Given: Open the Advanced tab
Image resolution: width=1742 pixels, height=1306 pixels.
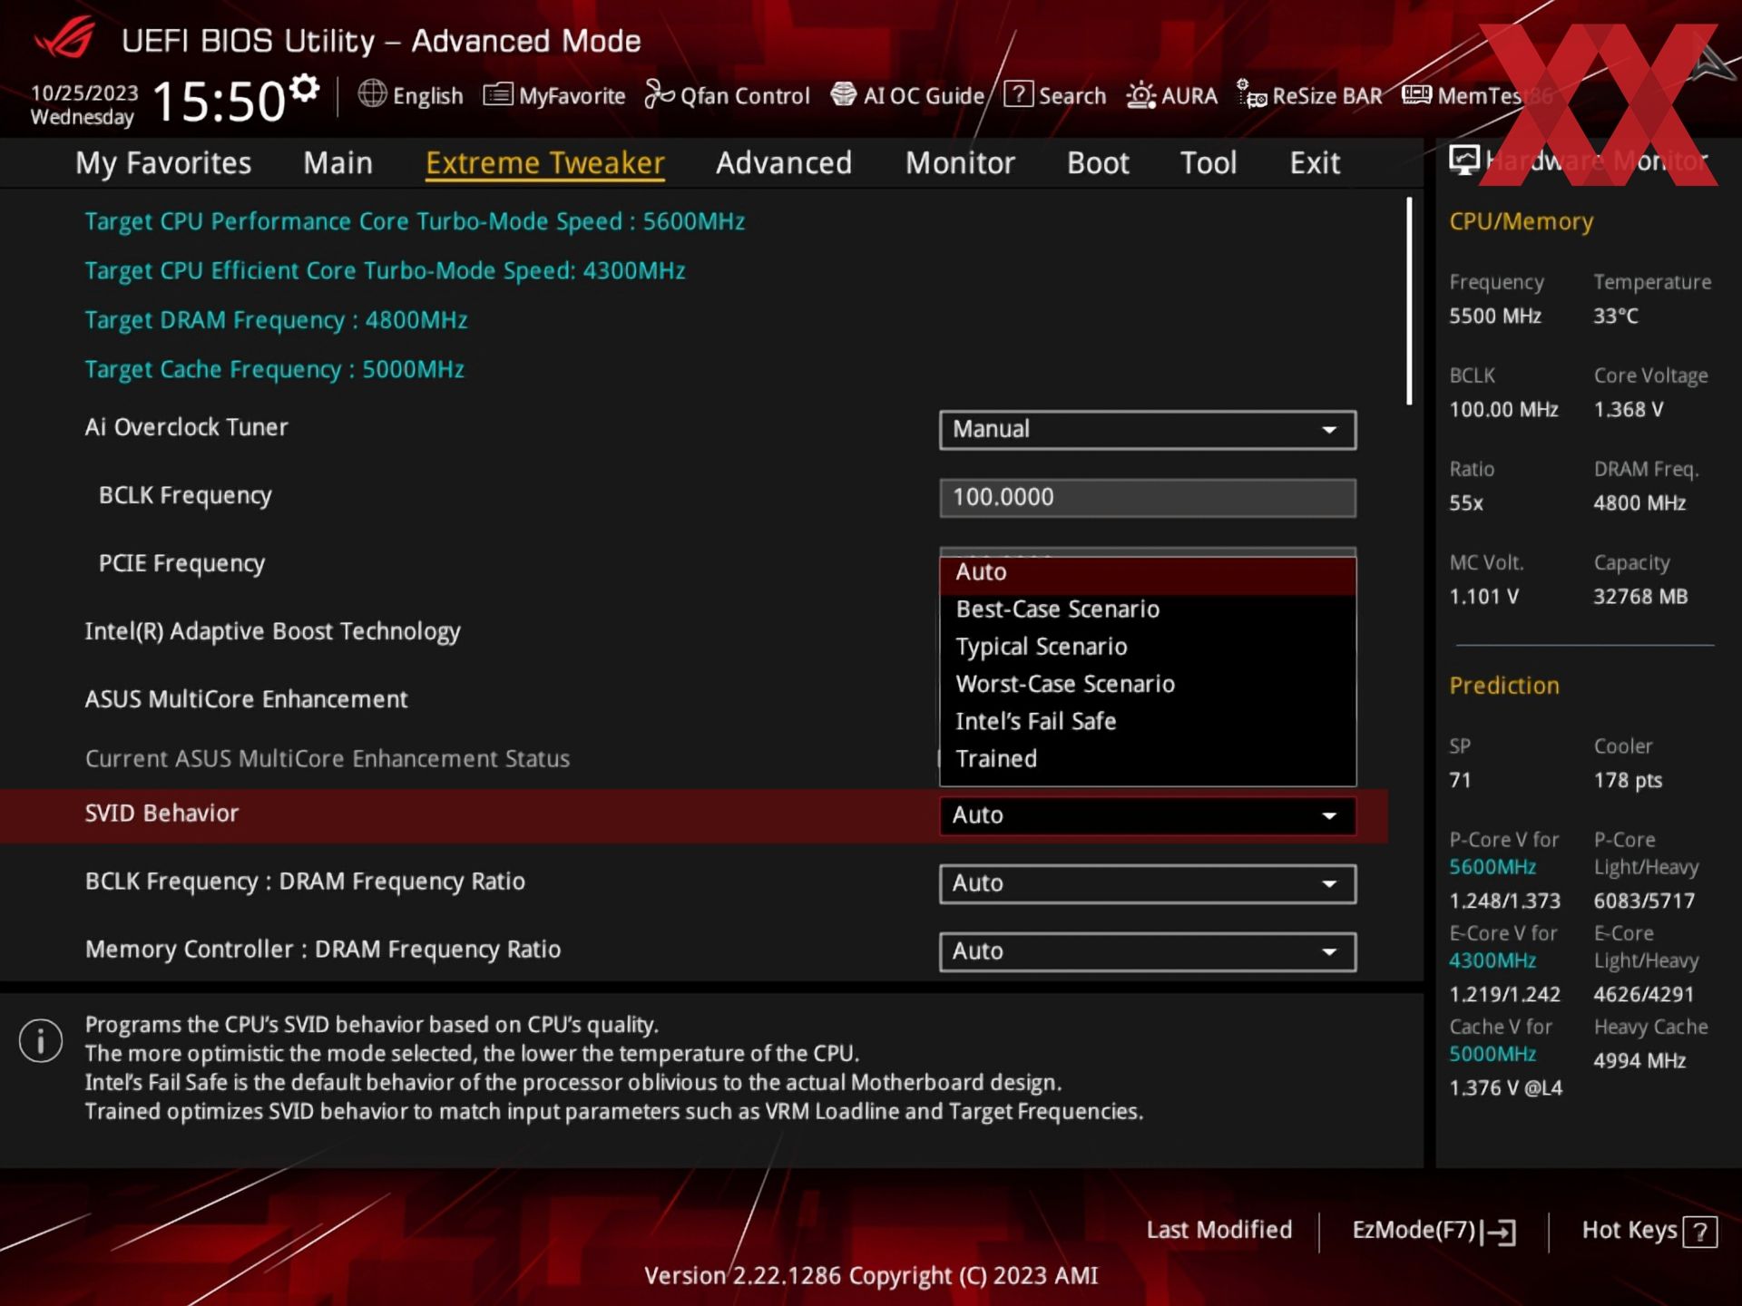Looking at the screenshot, I should click(x=784, y=163).
